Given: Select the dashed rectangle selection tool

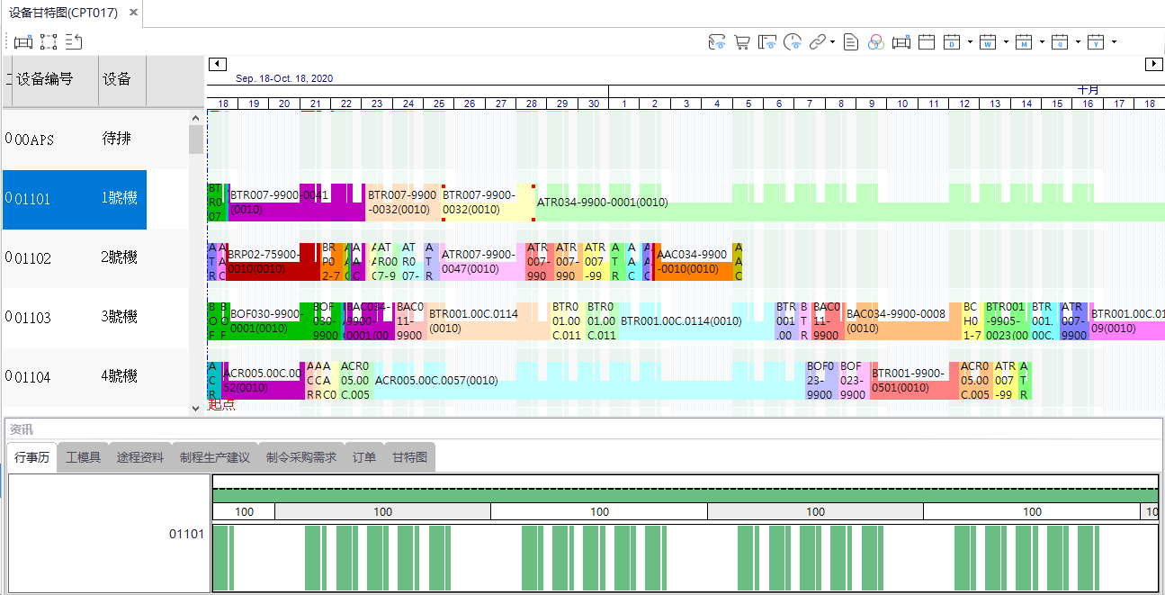Looking at the screenshot, I should [x=49, y=41].
